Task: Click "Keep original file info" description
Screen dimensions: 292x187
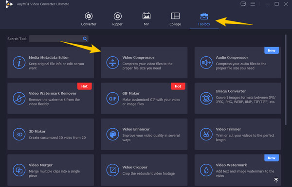Action: pos(56,66)
